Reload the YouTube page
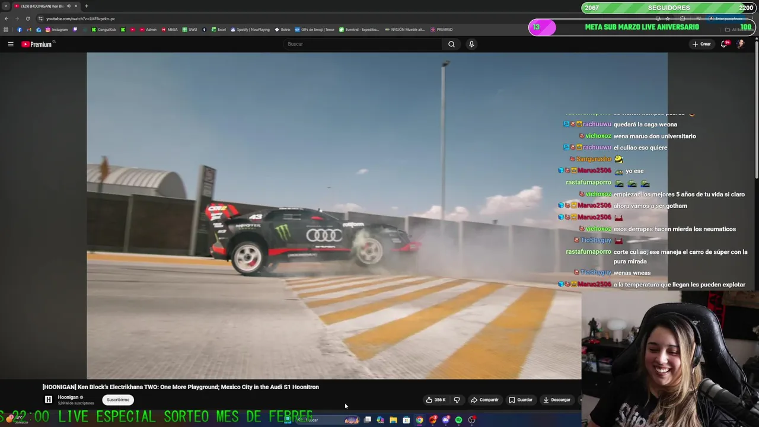The image size is (759, 427). 27,18
